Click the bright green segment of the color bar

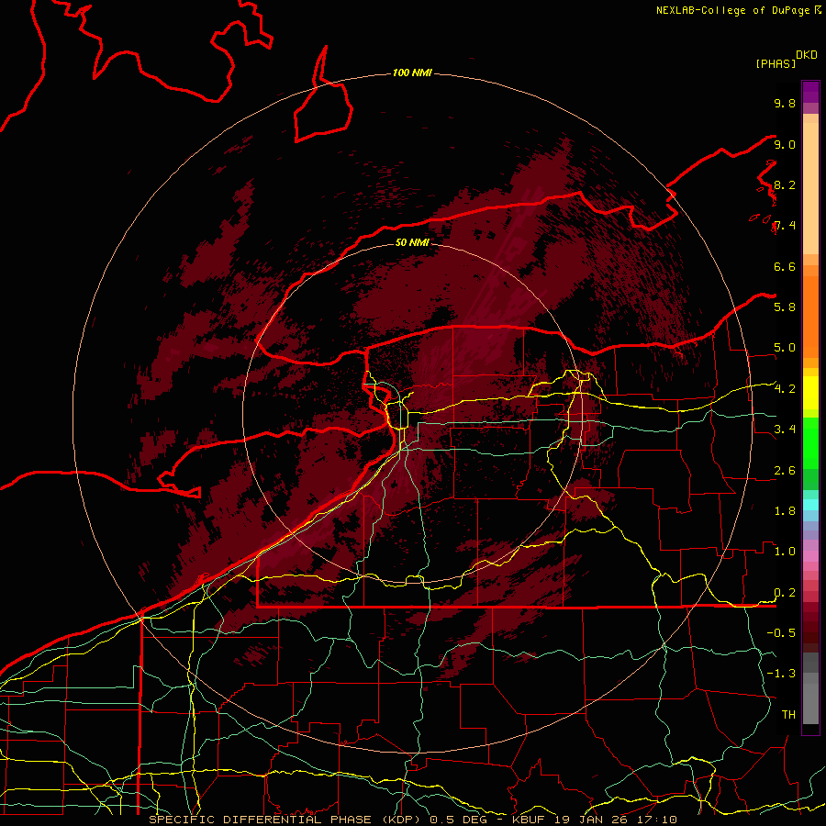click(810, 443)
